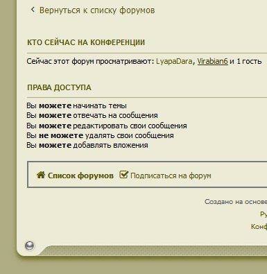This screenshot has height=274, width=267.
Task: Select text 'Вы можете добавлять вложения'
Action: click(87, 146)
